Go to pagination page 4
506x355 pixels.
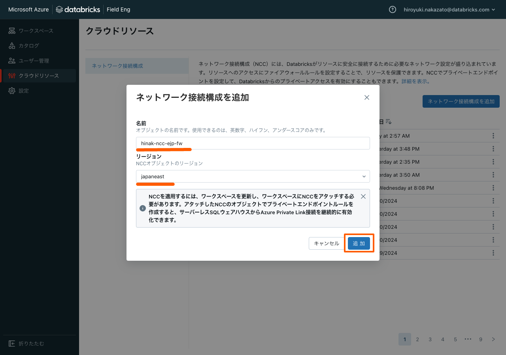tap(443, 339)
